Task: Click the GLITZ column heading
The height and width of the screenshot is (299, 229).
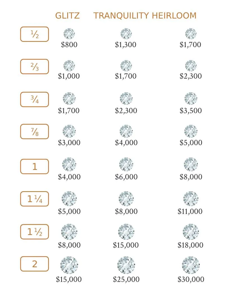Action: pos(67,16)
